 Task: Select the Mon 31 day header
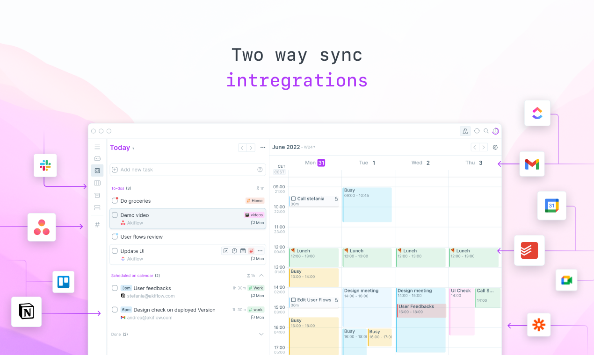315,163
